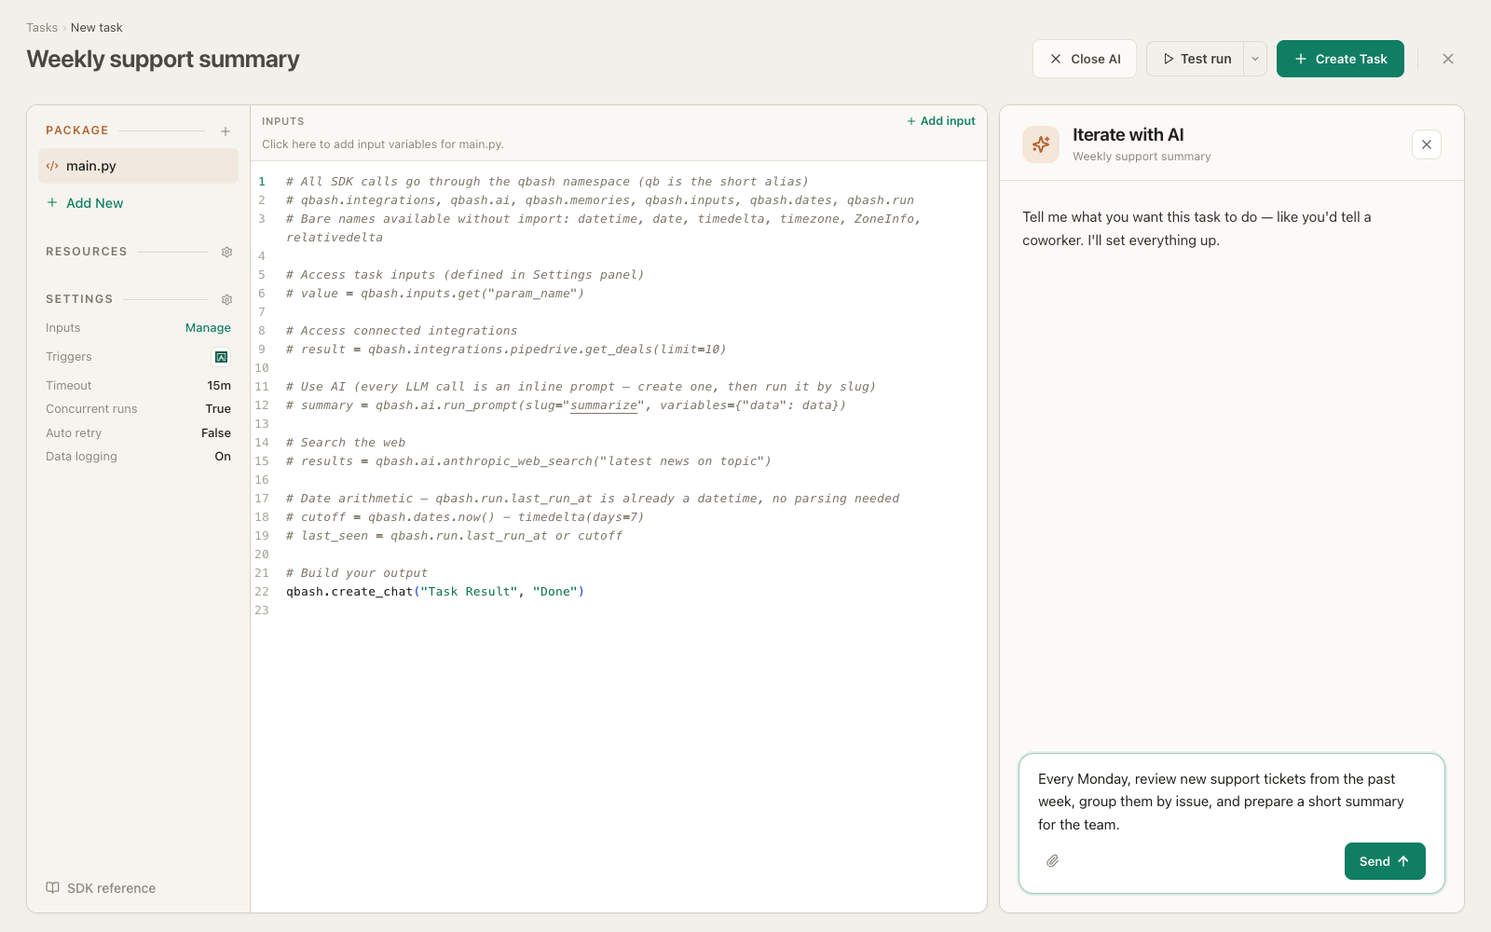The image size is (1491, 932).
Task: Click the summarize slug in line 12
Action: pyautogui.click(x=604, y=405)
